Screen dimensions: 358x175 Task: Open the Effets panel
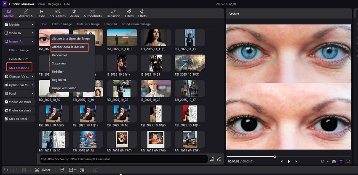[x=142, y=14]
